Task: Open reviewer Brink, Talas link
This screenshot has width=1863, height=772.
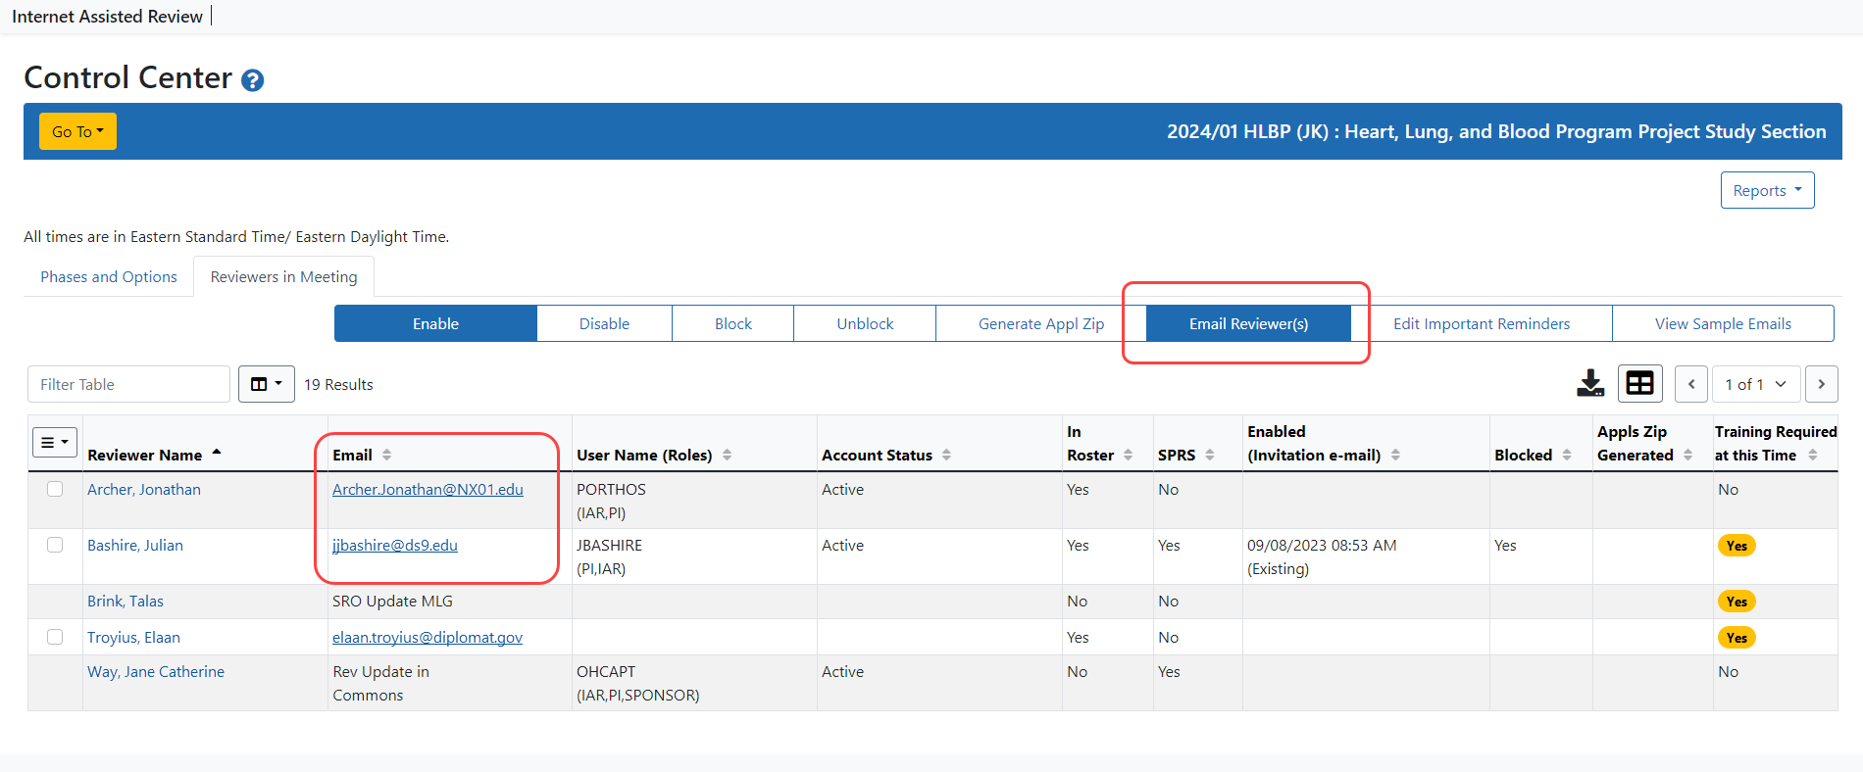Action: click(x=126, y=601)
